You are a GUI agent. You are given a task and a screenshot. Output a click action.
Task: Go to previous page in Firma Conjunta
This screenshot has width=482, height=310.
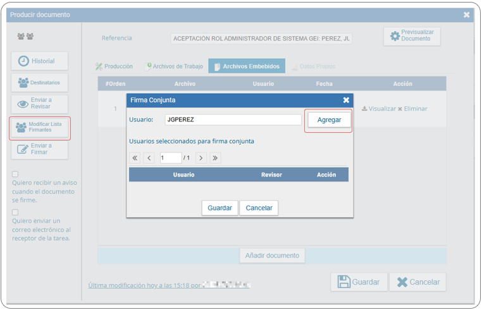pos(149,158)
